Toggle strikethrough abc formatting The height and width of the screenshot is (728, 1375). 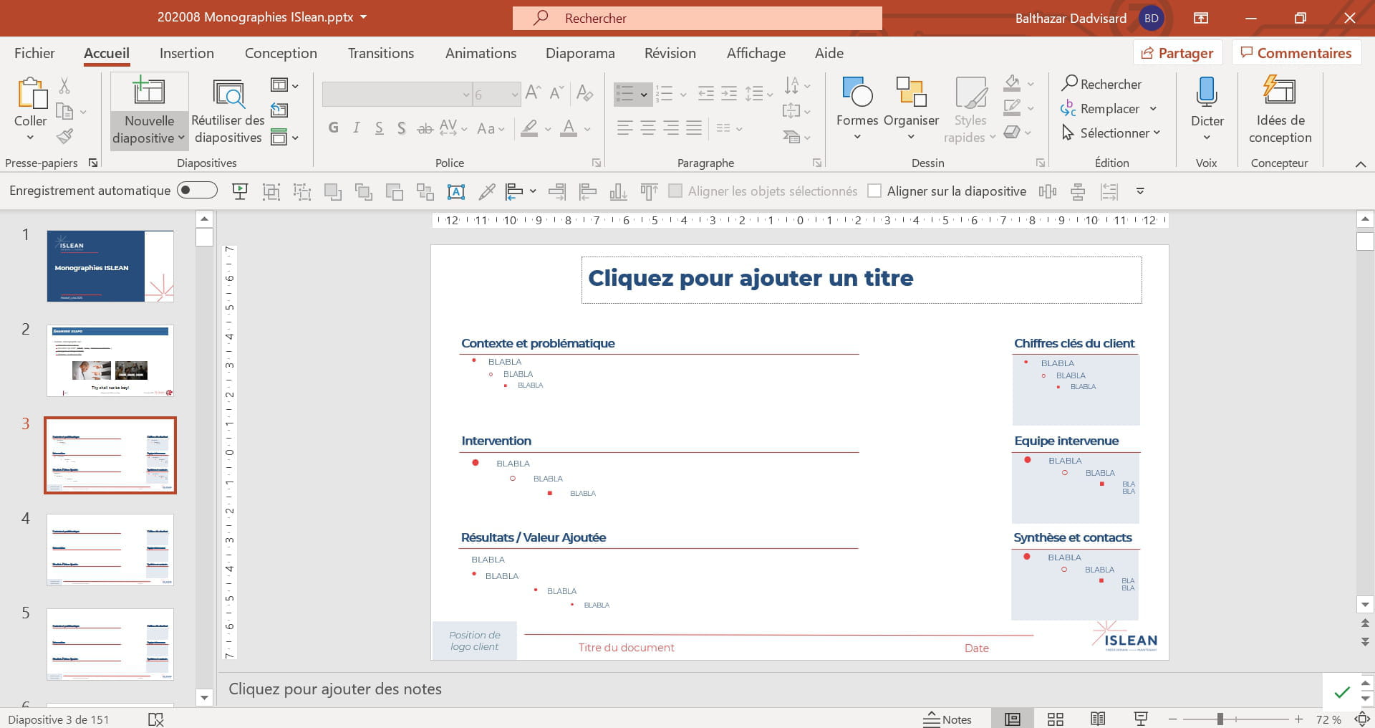pos(425,128)
